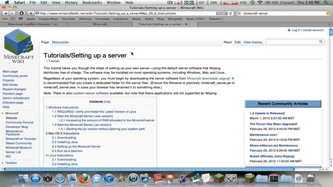Screen dimensions: 333x187
Task: Click the Wi-Fi status icon in menu bar
Action: coord(260,3)
